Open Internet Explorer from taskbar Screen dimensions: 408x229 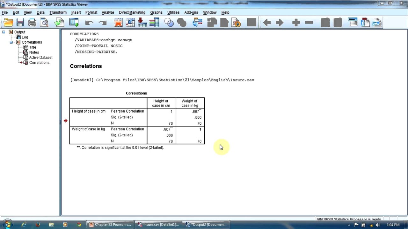(x=24, y=225)
